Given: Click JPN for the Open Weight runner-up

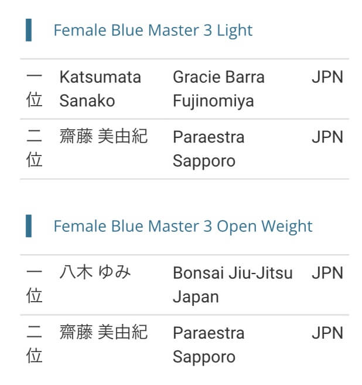Looking at the screenshot, I should pyautogui.click(x=327, y=333).
